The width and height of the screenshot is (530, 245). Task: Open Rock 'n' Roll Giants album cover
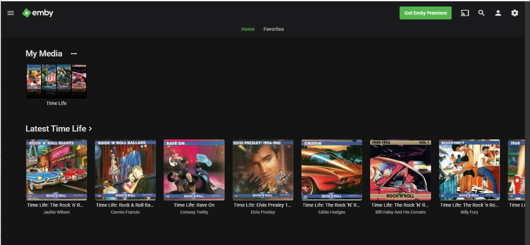coord(57,170)
